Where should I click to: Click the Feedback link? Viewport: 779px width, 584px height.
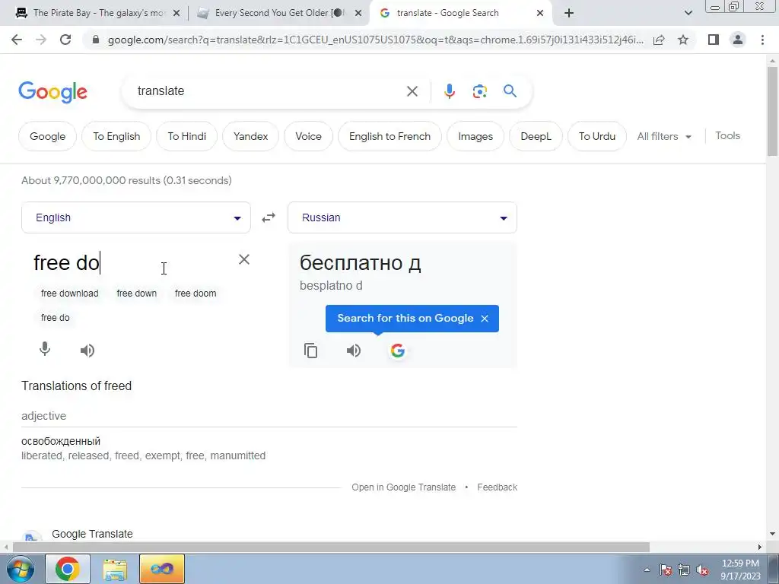pos(498,487)
